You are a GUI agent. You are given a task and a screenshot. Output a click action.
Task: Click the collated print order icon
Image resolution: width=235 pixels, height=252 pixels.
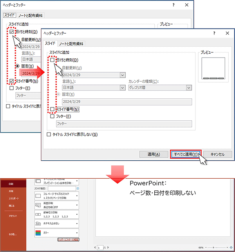[x=38, y=214]
